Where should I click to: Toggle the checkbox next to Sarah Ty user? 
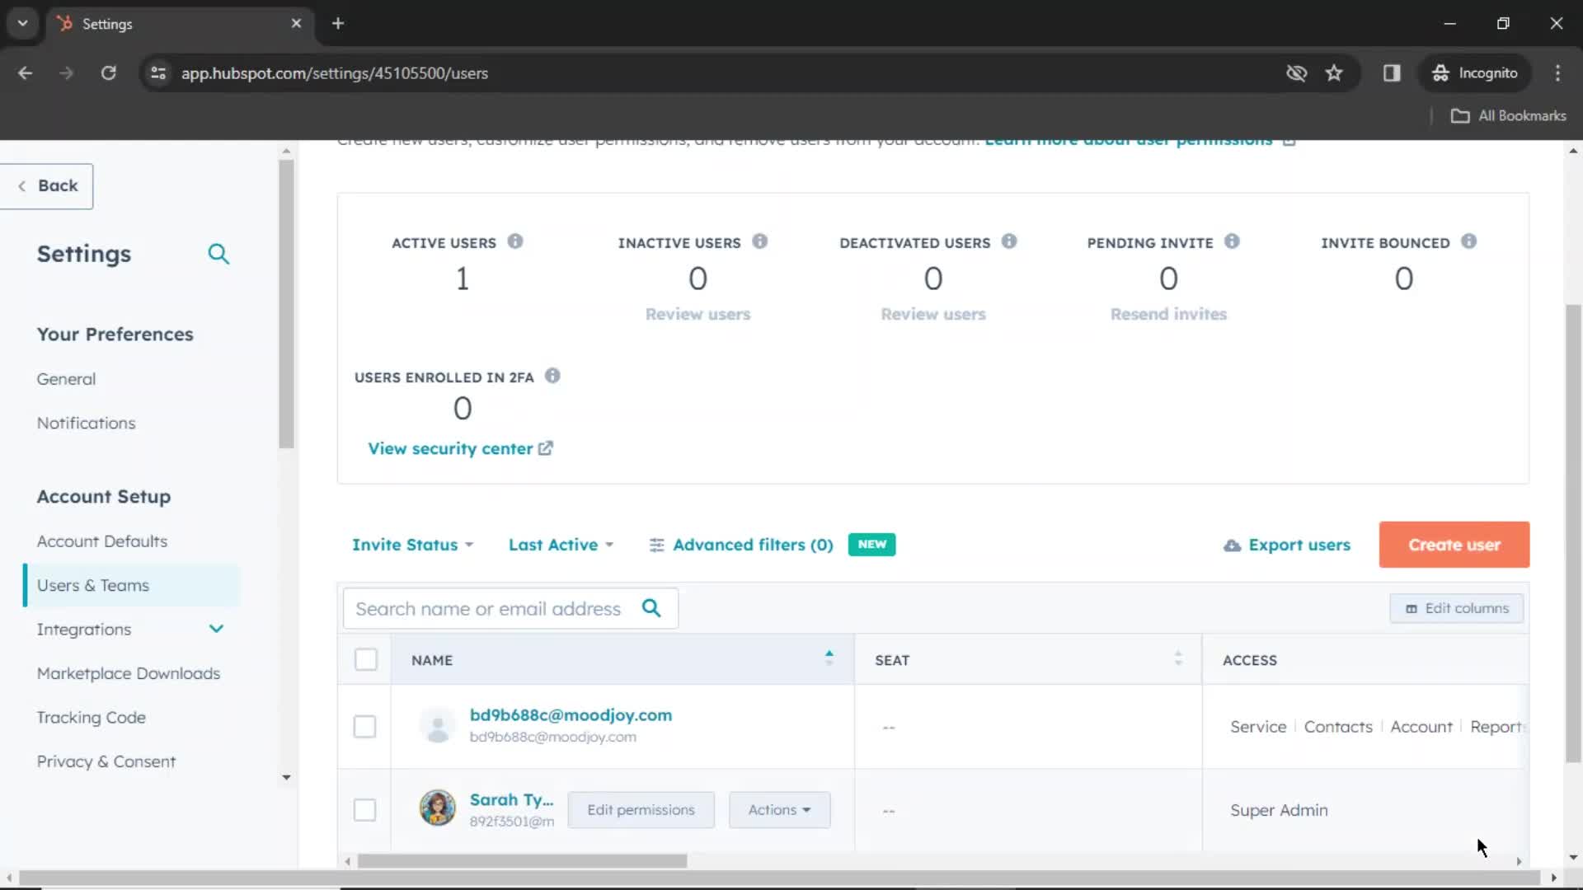point(364,809)
